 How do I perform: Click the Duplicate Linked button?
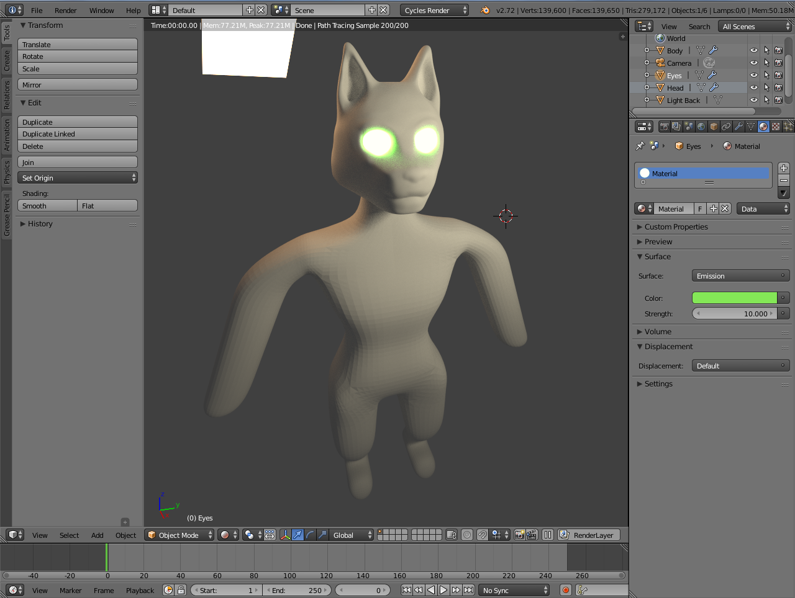pyautogui.click(x=77, y=134)
